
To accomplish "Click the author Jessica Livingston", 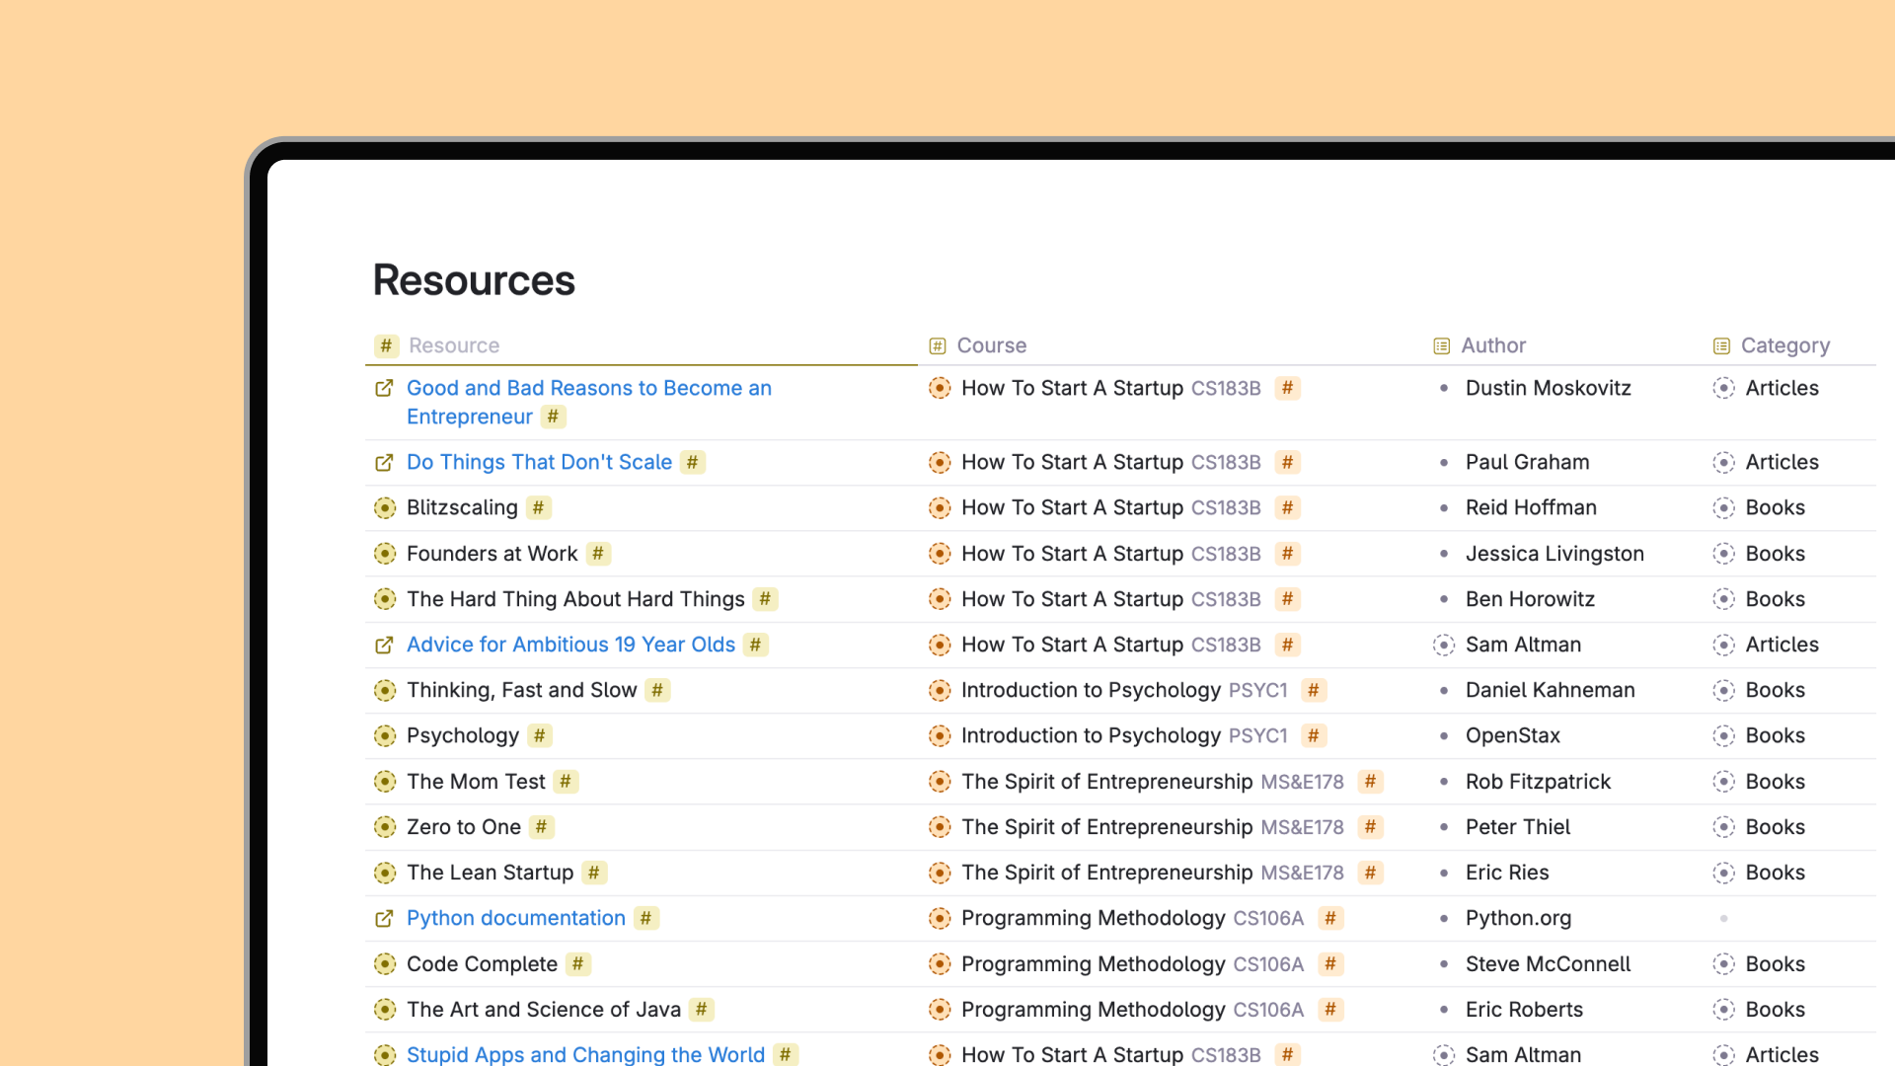I will (1554, 555).
